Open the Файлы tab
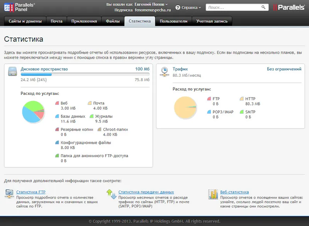Viewport: 309px width, 226px height. click(x=113, y=21)
